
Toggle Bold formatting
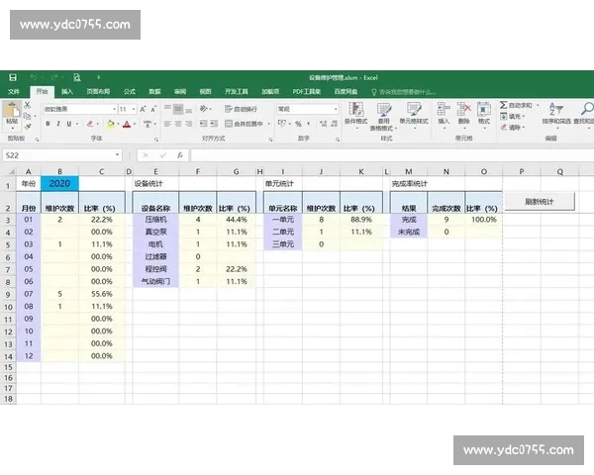(x=48, y=124)
